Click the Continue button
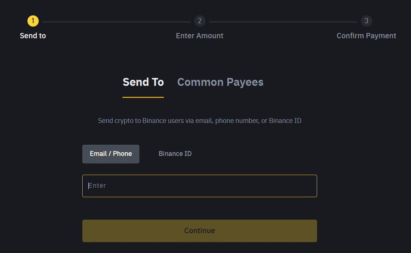The height and width of the screenshot is (253, 411). [200, 231]
